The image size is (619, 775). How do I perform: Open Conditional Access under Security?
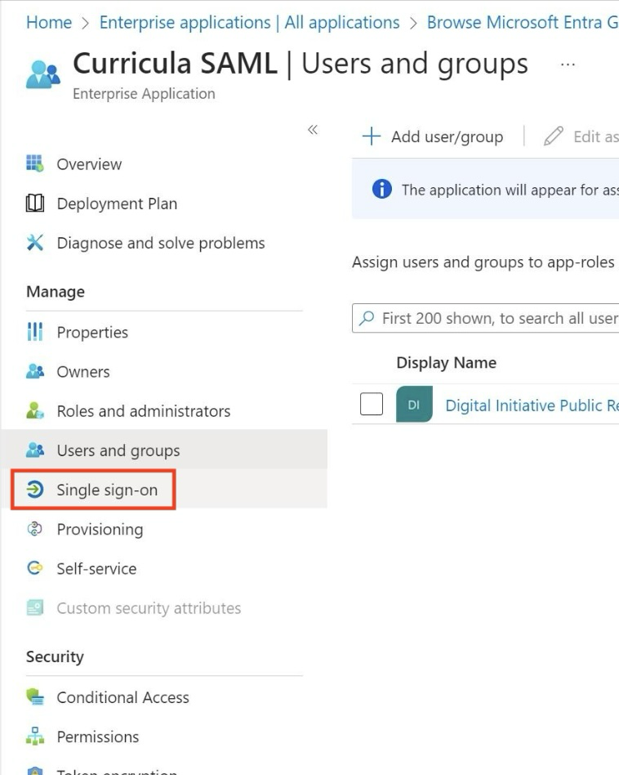point(164,697)
